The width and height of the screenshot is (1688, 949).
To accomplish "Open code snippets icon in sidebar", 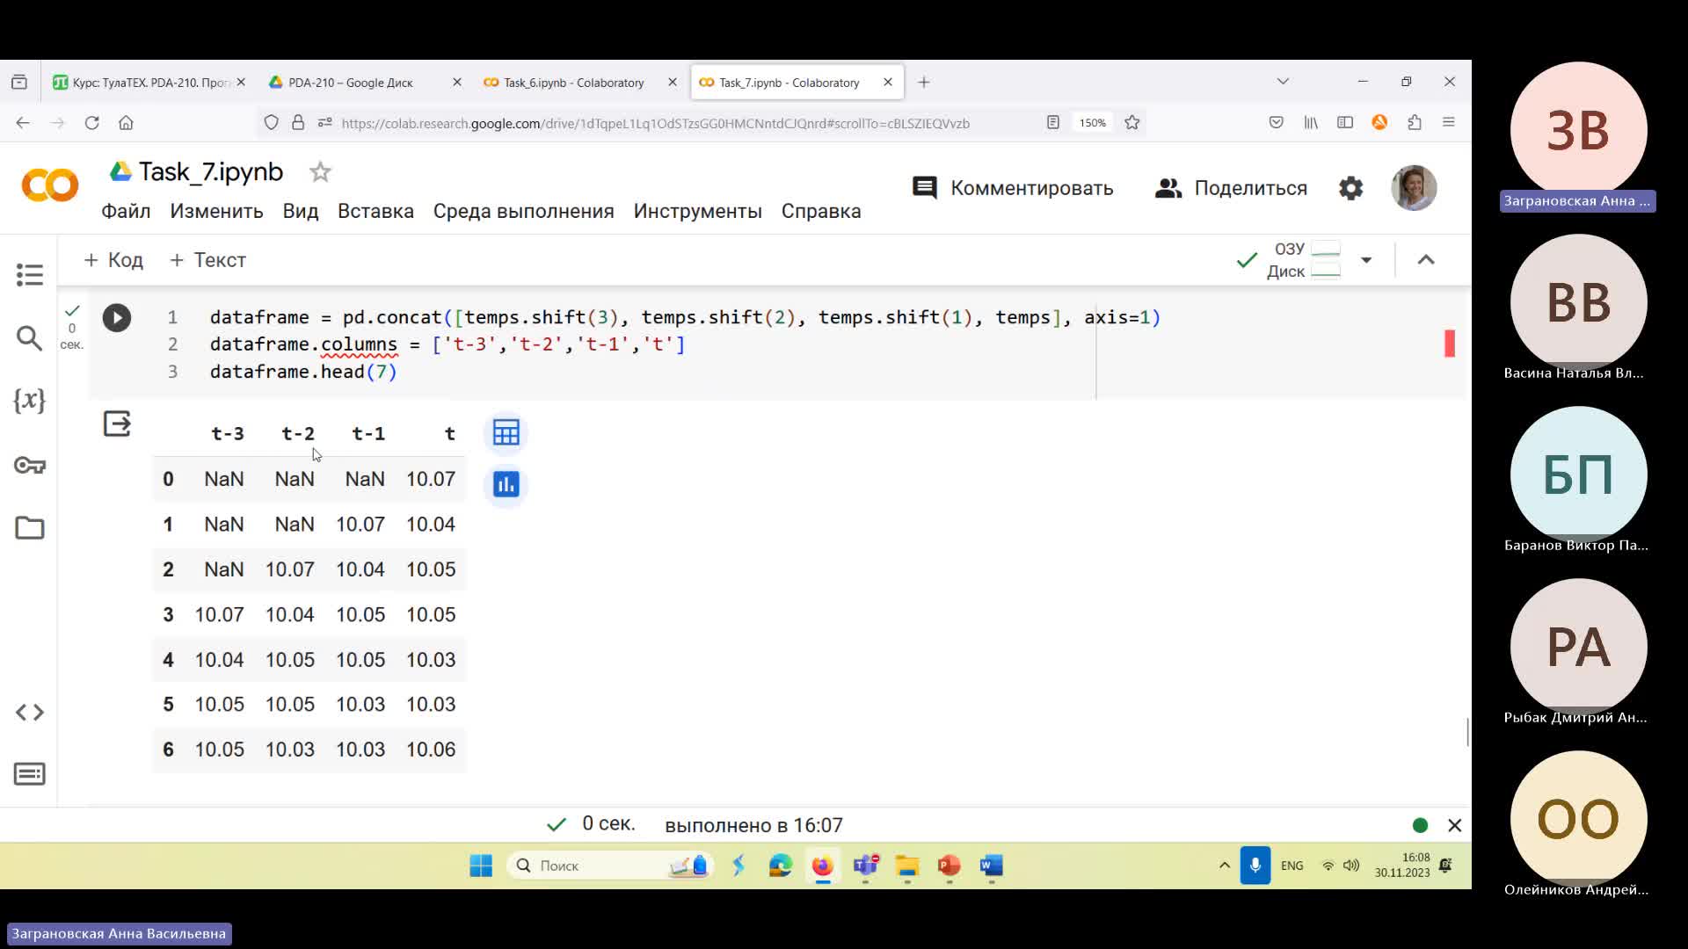I will [29, 713].
